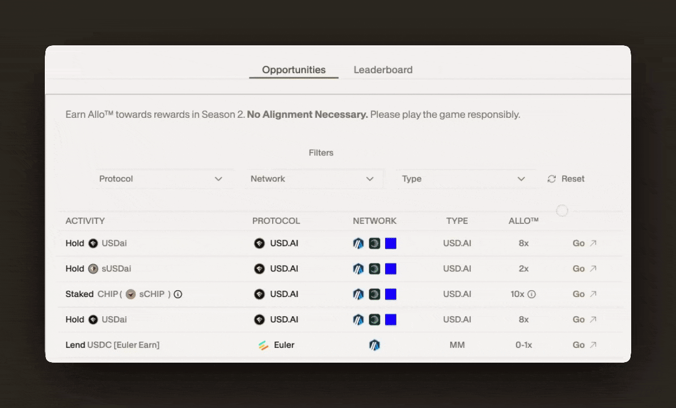Click USD.AI protocol name in Staked CHIP row
The image size is (676, 408).
coord(284,294)
